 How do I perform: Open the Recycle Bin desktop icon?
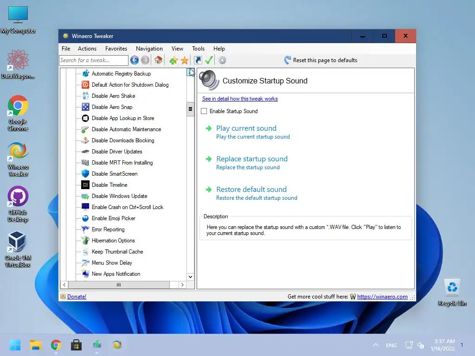(452, 292)
